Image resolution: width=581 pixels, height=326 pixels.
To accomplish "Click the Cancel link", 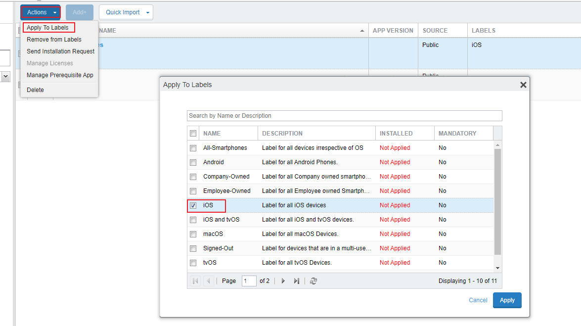I will [x=478, y=300].
